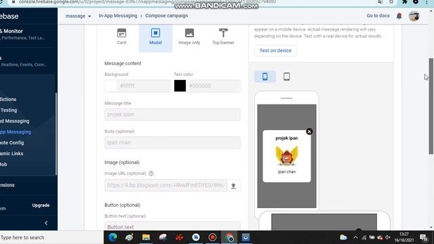Upload an image with the upload icon
This screenshot has height=244, width=434.
click(x=233, y=186)
